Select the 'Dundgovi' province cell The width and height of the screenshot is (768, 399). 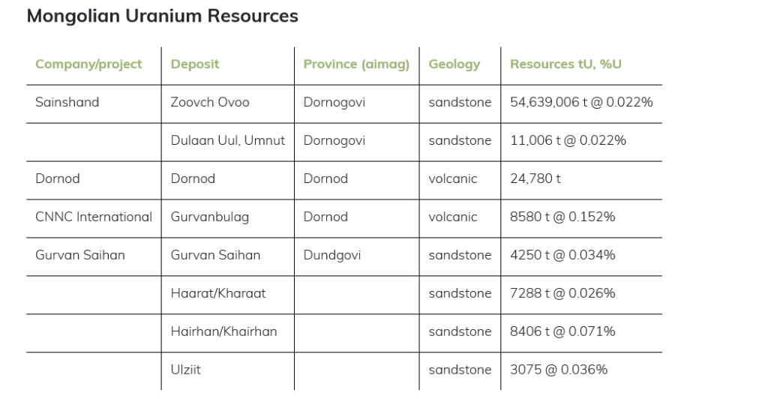tap(331, 256)
